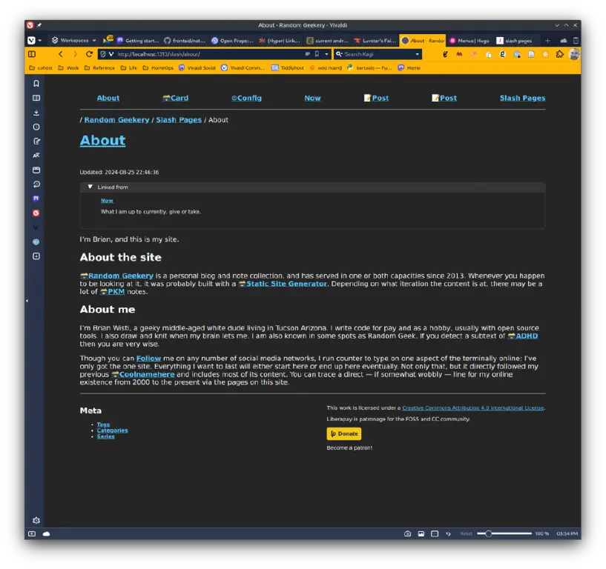Screen dimensions: 606x569
Task: Open the Bookmarks panel in sidebar
Action: click(36, 84)
